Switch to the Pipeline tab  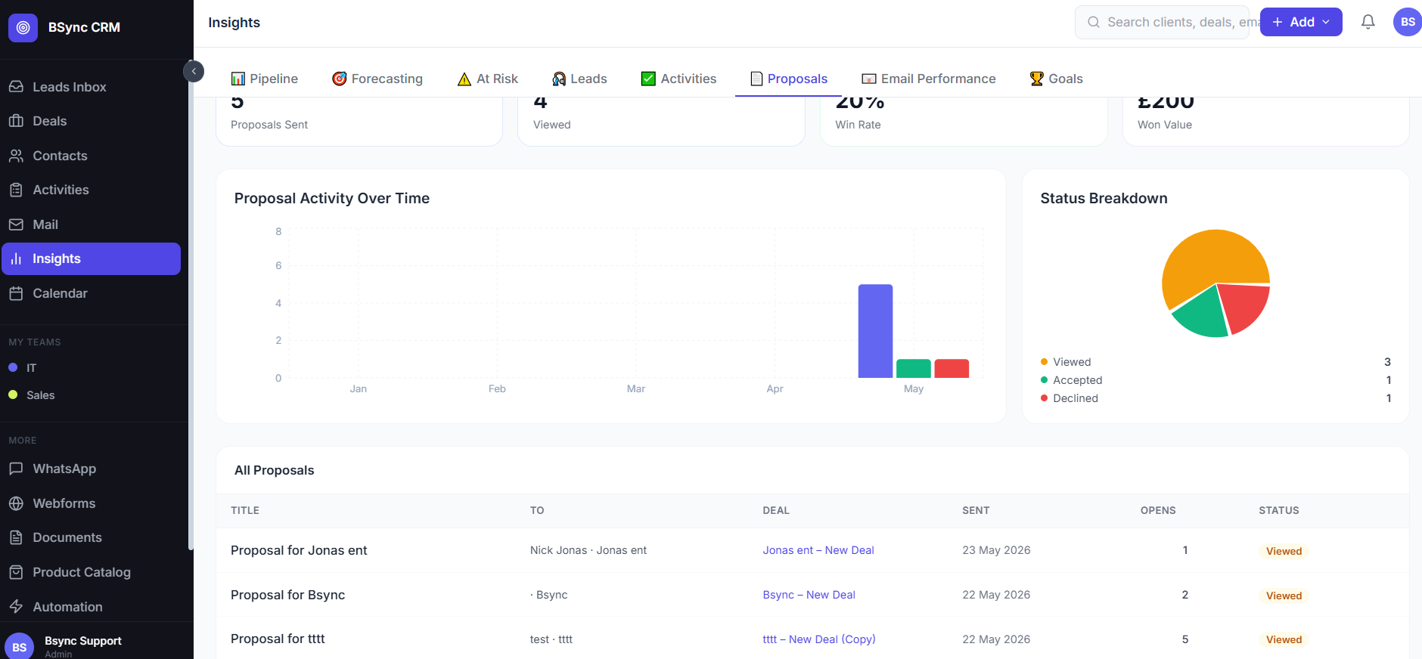pos(264,79)
